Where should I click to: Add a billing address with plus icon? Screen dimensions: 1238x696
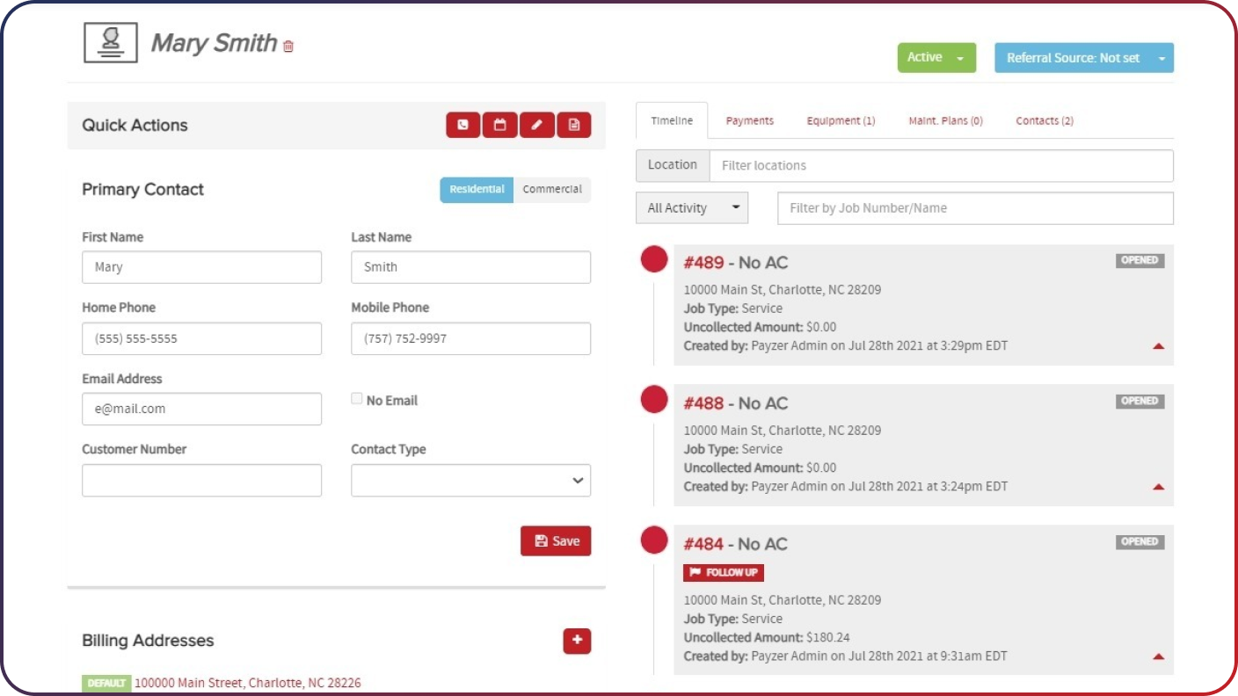577,641
